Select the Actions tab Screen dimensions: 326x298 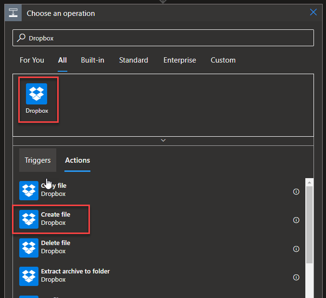(x=77, y=160)
